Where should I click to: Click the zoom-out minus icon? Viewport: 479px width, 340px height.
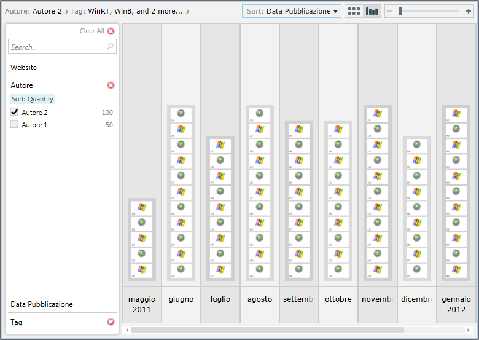point(390,11)
